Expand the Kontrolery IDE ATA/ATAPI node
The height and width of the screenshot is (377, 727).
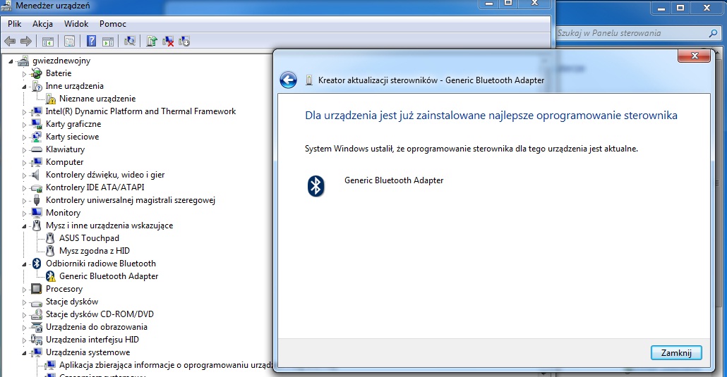point(24,188)
